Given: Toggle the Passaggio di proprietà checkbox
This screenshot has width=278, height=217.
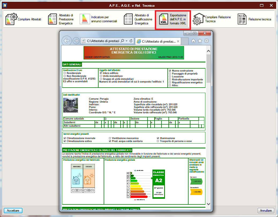Looking at the screenshot, I should tap(170, 74).
